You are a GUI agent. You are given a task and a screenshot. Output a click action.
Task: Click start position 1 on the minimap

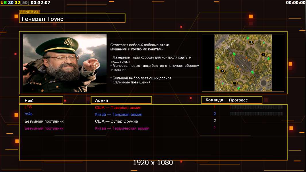pos(235,83)
